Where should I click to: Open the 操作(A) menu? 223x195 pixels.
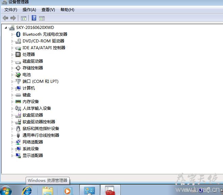(29, 10)
